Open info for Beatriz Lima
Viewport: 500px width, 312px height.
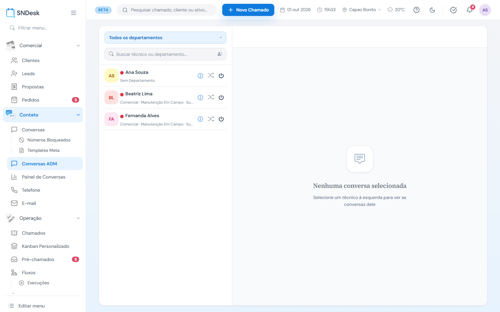(x=200, y=97)
